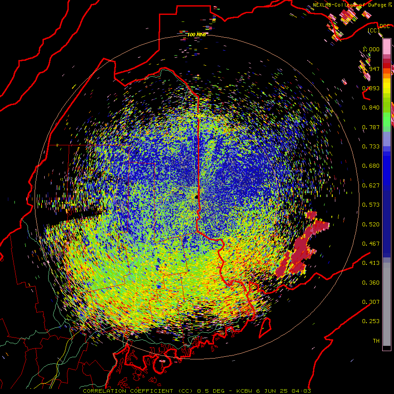Click the DCC label above the color scale
The width and height of the screenshot is (394, 394).
pyautogui.click(x=384, y=26)
